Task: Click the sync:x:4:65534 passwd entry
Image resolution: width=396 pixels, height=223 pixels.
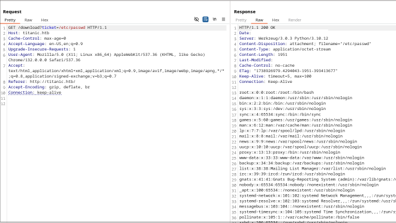Action: 280,114
